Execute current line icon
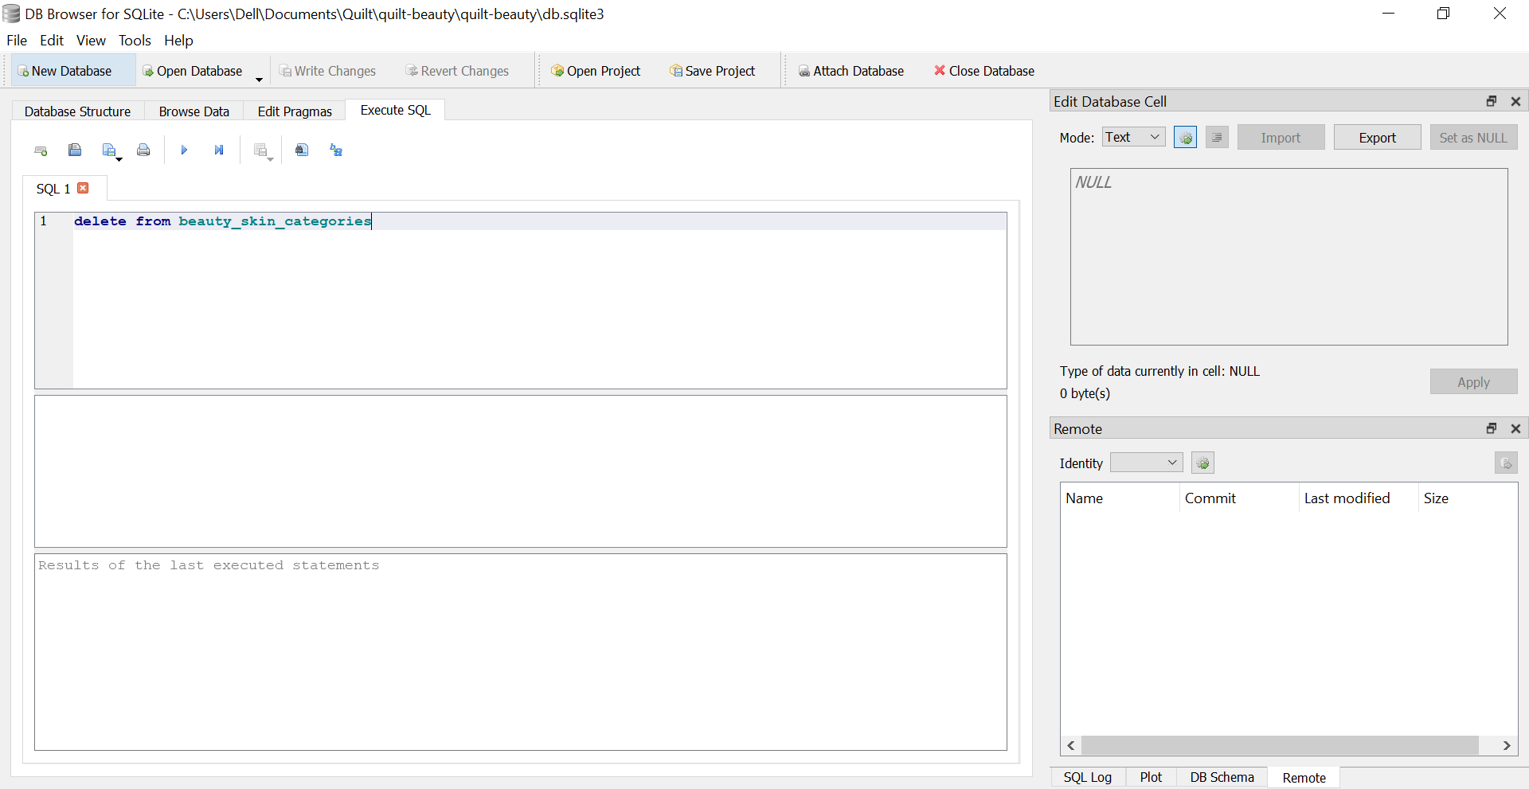The image size is (1529, 789). point(219,150)
